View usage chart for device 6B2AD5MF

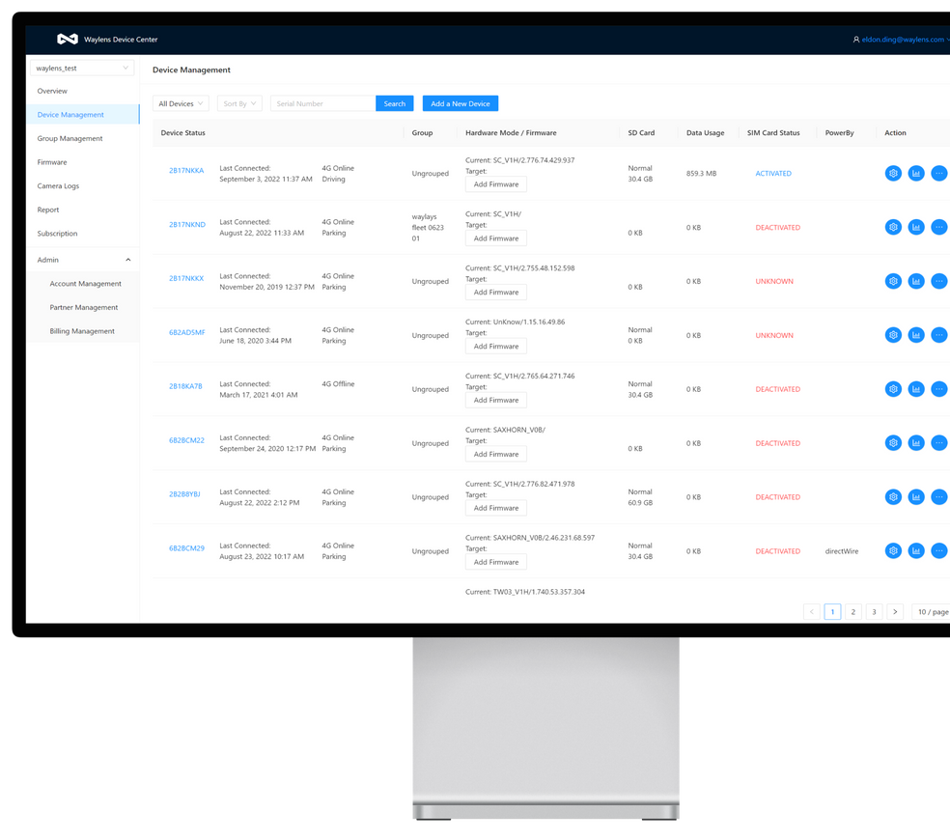[916, 335]
